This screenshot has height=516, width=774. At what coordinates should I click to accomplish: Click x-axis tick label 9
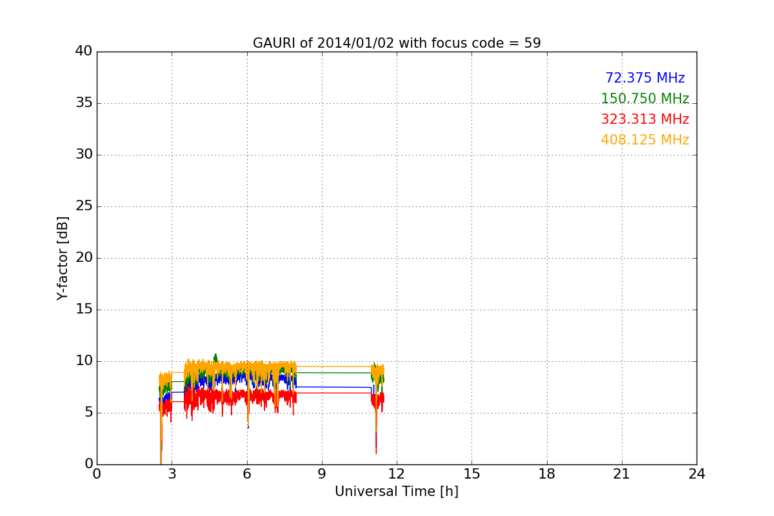tap(322, 473)
